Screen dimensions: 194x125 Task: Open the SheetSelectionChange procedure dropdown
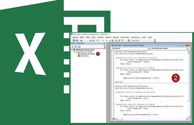coord(187,49)
